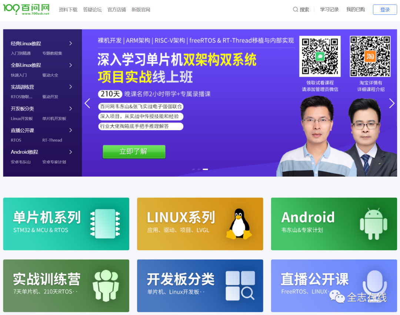
Task: Open Linux开发板 link
Action: (x=22, y=118)
